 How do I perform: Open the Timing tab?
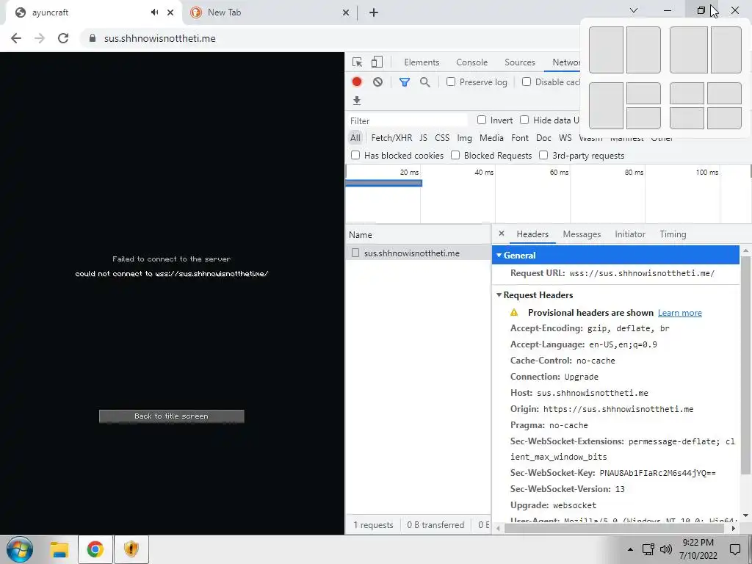pyautogui.click(x=673, y=234)
